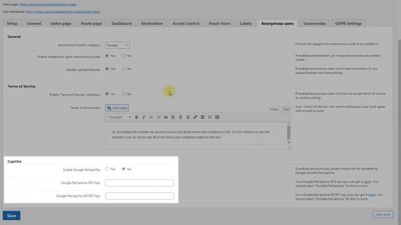Open the Route Form tab
401x225 pixels.
click(x=219, y=23)
